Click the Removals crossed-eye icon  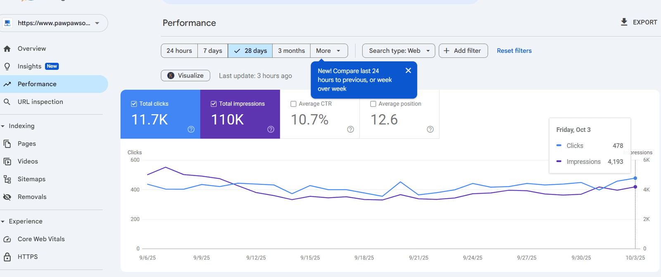click(7, 197)
